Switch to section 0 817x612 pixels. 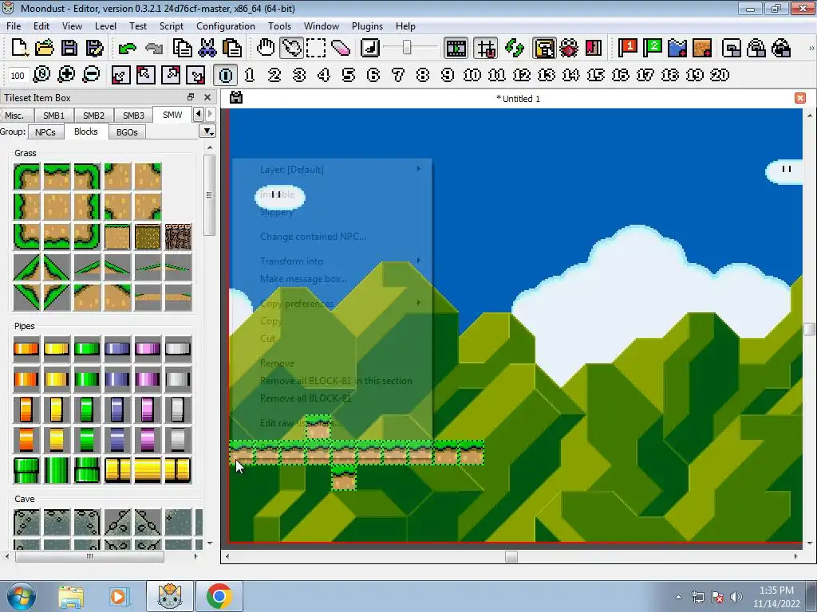pos(225,75)
